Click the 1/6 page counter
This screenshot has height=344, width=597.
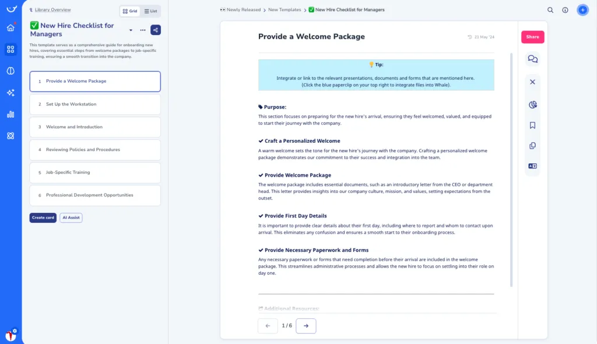pyautogui.click(x=287, y=326)
